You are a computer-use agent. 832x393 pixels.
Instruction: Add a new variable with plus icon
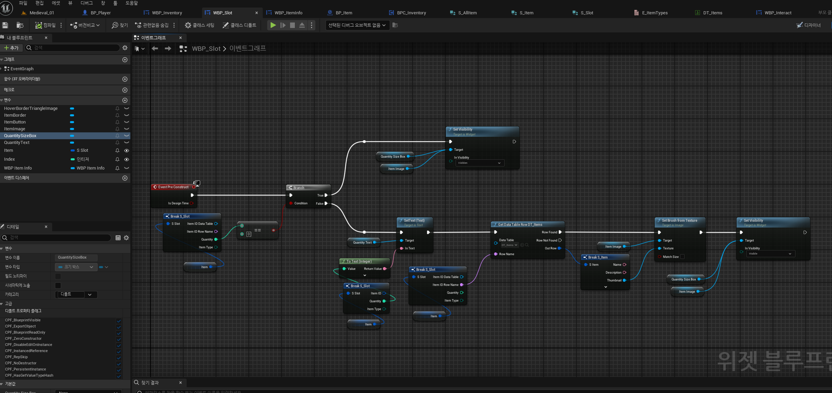pos(125,100)
